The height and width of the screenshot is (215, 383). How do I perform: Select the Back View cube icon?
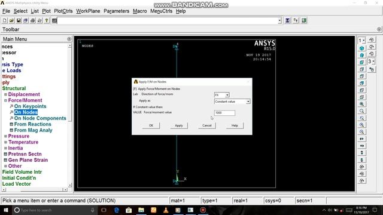362,83
